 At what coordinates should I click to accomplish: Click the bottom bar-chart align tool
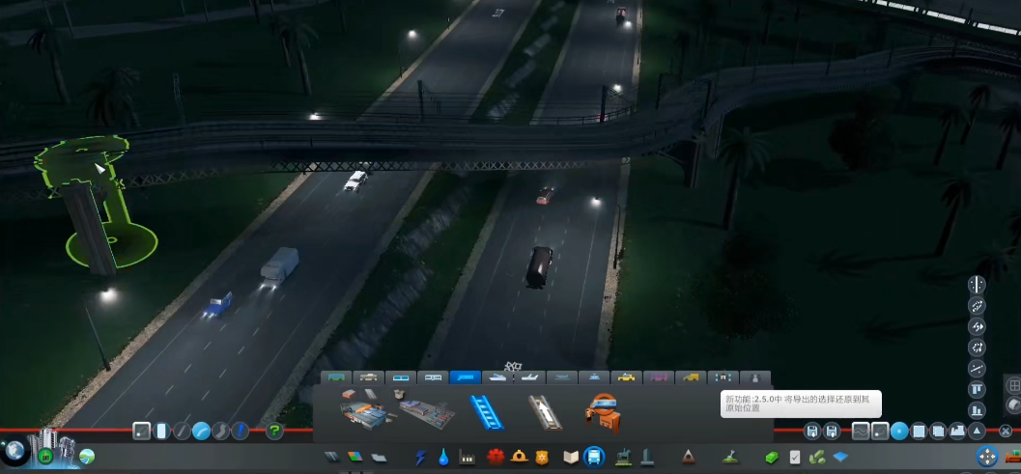click(x=977, y=410)
